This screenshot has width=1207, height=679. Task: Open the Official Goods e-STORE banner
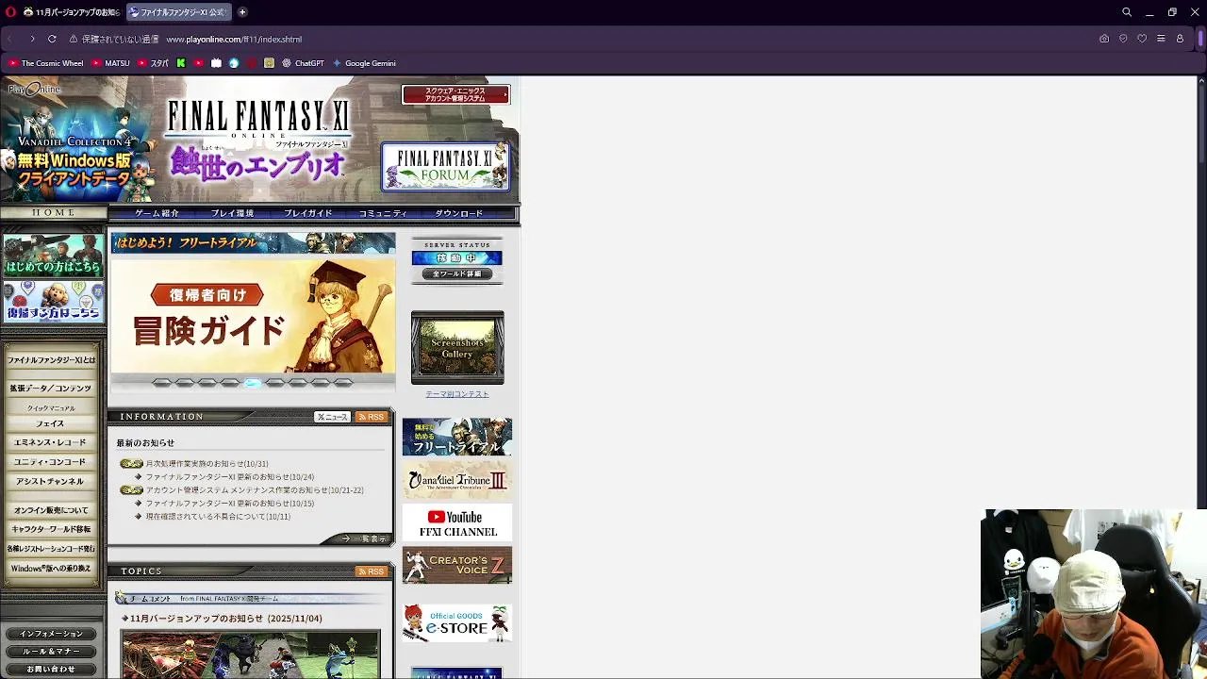point(457,623)
